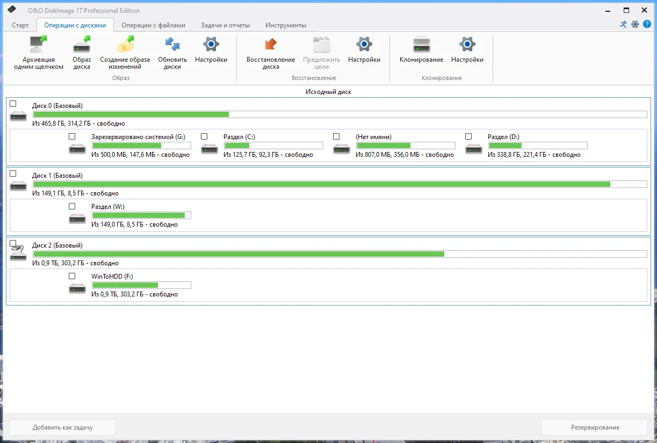Click drive icon of Зарезервировано системой (G:)
Image resolution: width=657 pixels, height=443 pixels.
coord(77,148)
